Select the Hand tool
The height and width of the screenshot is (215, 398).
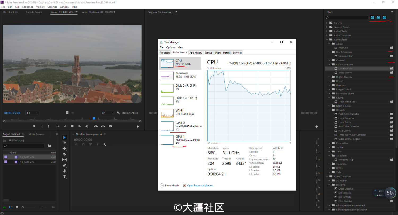click(x=64, y=171)
